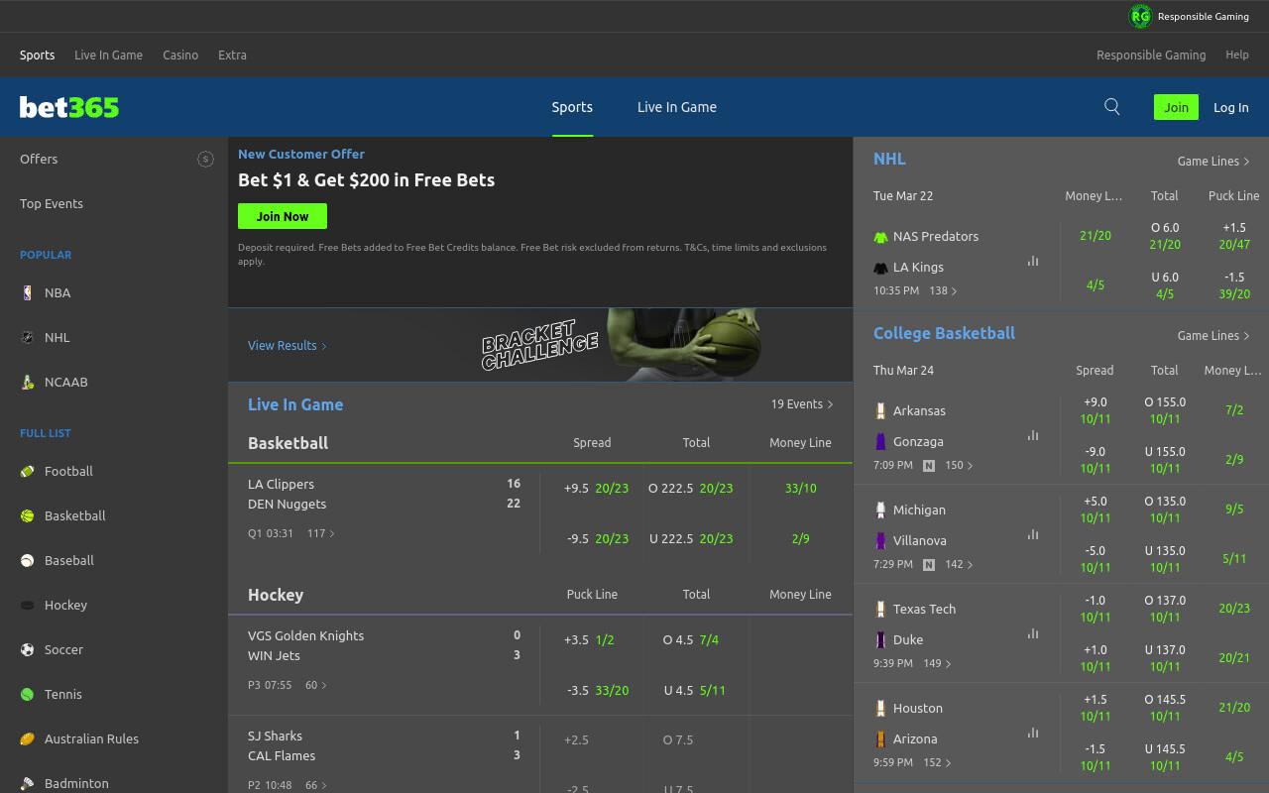Image resolution: width=1269 pixels, height=793 pixels.
Task: Click the Villanova jersey icon
Action: (880, 540)
